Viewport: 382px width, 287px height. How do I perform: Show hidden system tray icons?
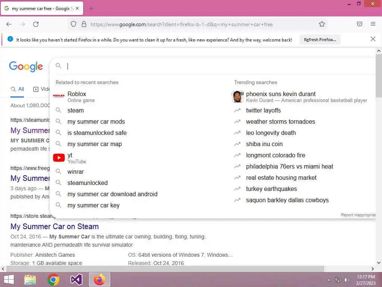(329, 280)
